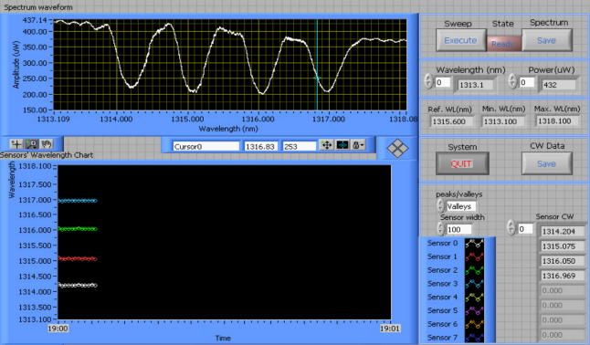Select the crosshair cursor tool in graph palette
Screen dimensions: 590x345
[16, 143]
